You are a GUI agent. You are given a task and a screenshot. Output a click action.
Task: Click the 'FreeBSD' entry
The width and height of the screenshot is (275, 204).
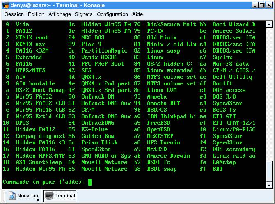pyautogui.click(x=158, y=123)
